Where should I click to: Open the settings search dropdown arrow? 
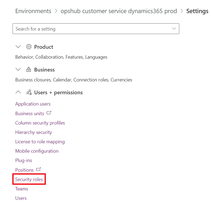click(x=174, y=29)
